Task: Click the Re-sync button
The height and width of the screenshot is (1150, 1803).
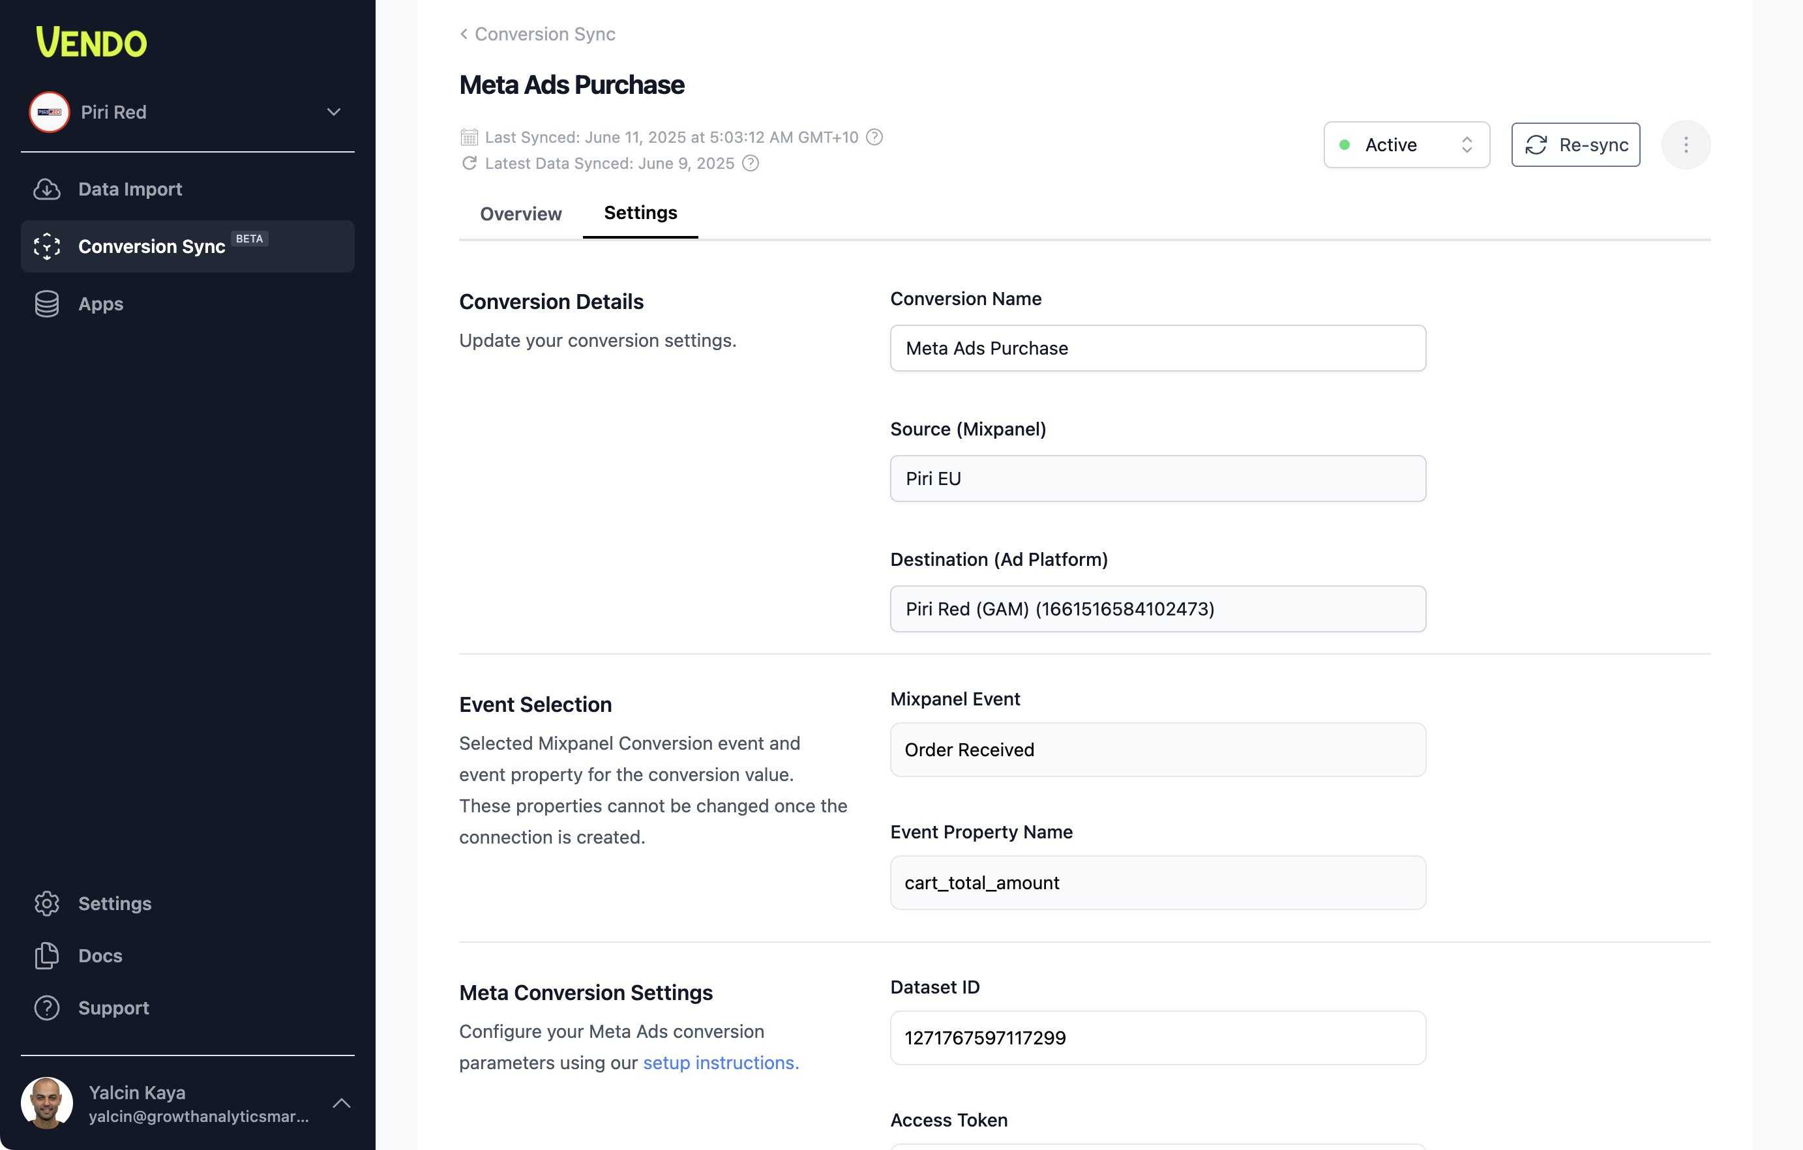Action: pos(1575,145)
